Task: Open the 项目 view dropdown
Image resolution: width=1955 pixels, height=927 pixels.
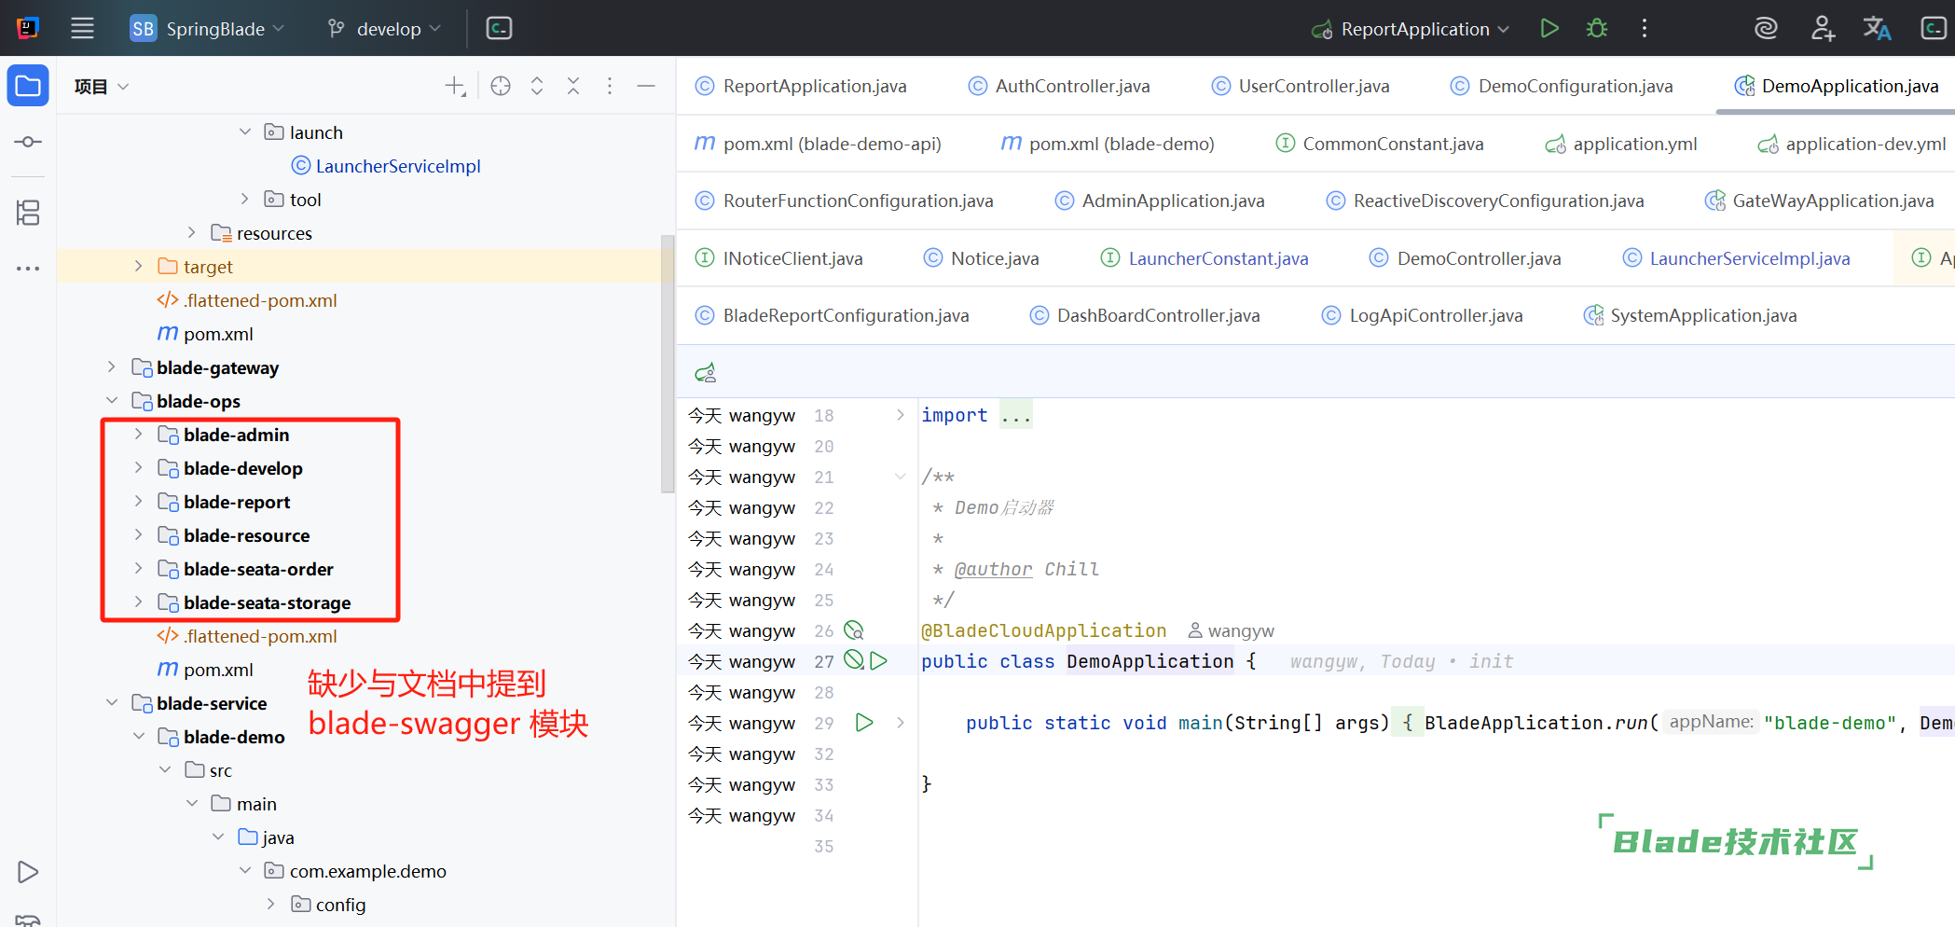Action: [102, 87]
